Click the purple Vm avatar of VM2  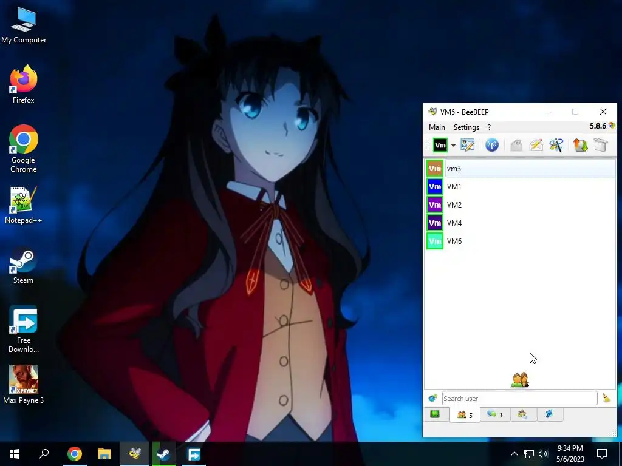click(x=435, y=205)
